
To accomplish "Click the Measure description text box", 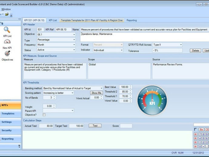I will point(55,71).
